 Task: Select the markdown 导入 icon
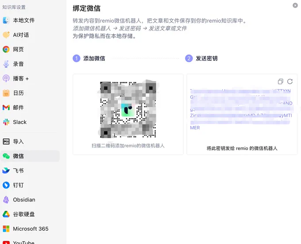(6, 142)
